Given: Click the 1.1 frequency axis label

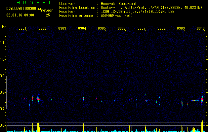Looking at the screenshot, I should (3, 43).
